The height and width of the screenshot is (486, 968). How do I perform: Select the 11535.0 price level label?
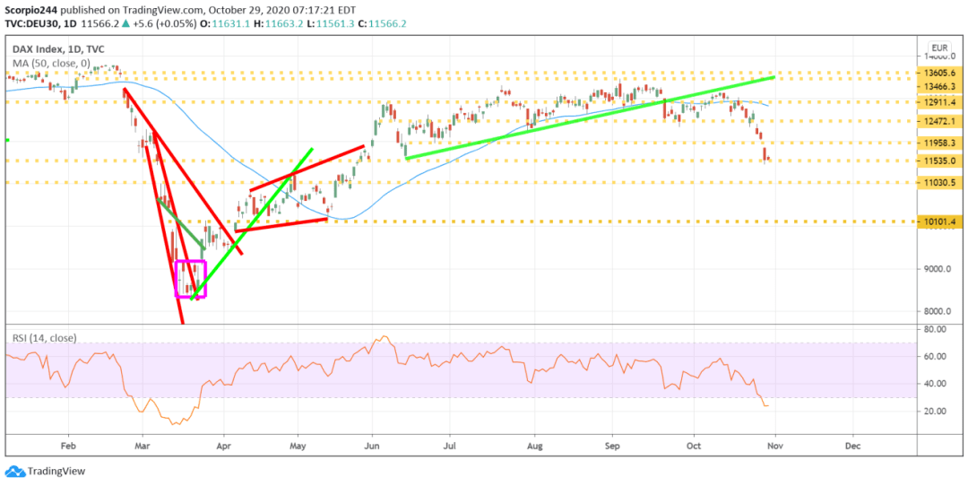click(940, 161)
